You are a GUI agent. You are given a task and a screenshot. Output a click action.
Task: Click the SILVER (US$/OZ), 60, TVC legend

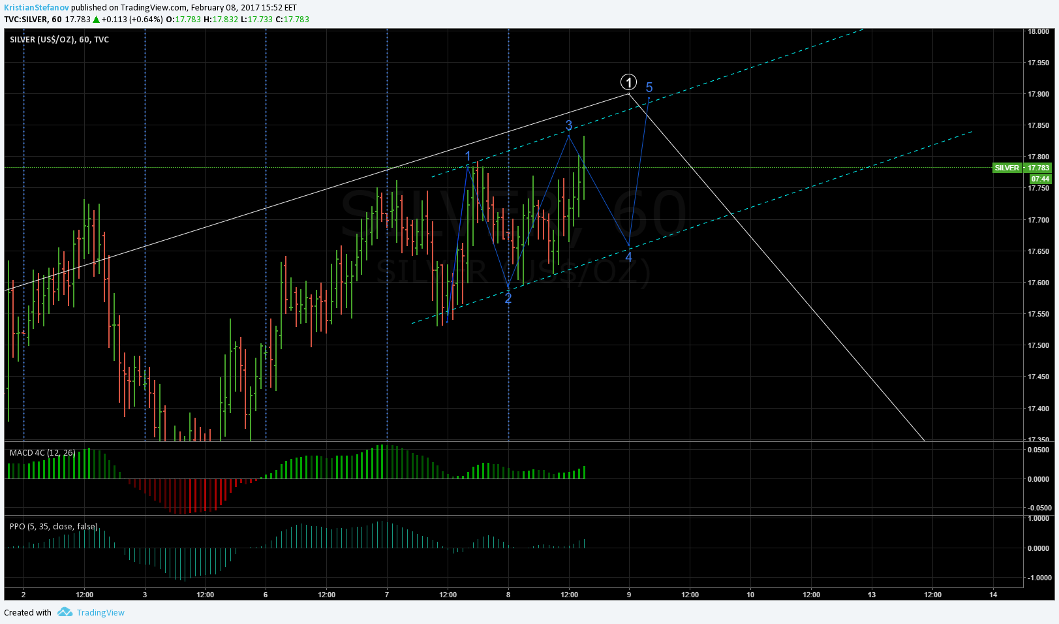59,40
